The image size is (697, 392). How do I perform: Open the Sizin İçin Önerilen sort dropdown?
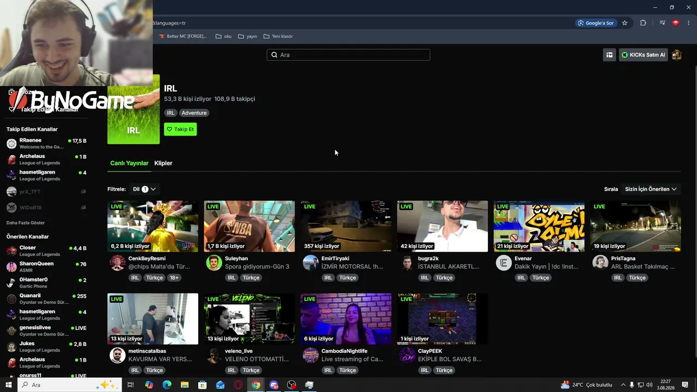pos(651,189)
